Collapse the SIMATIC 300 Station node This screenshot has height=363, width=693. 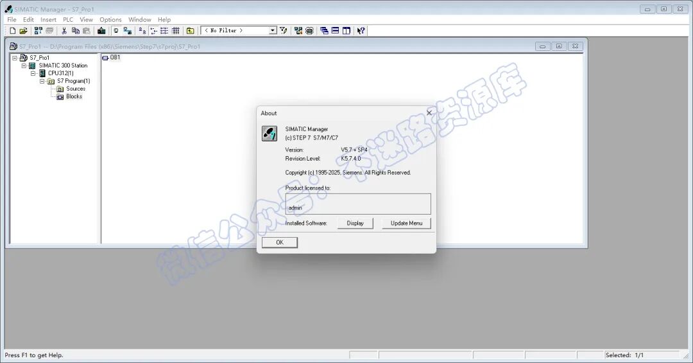[24, 66]
